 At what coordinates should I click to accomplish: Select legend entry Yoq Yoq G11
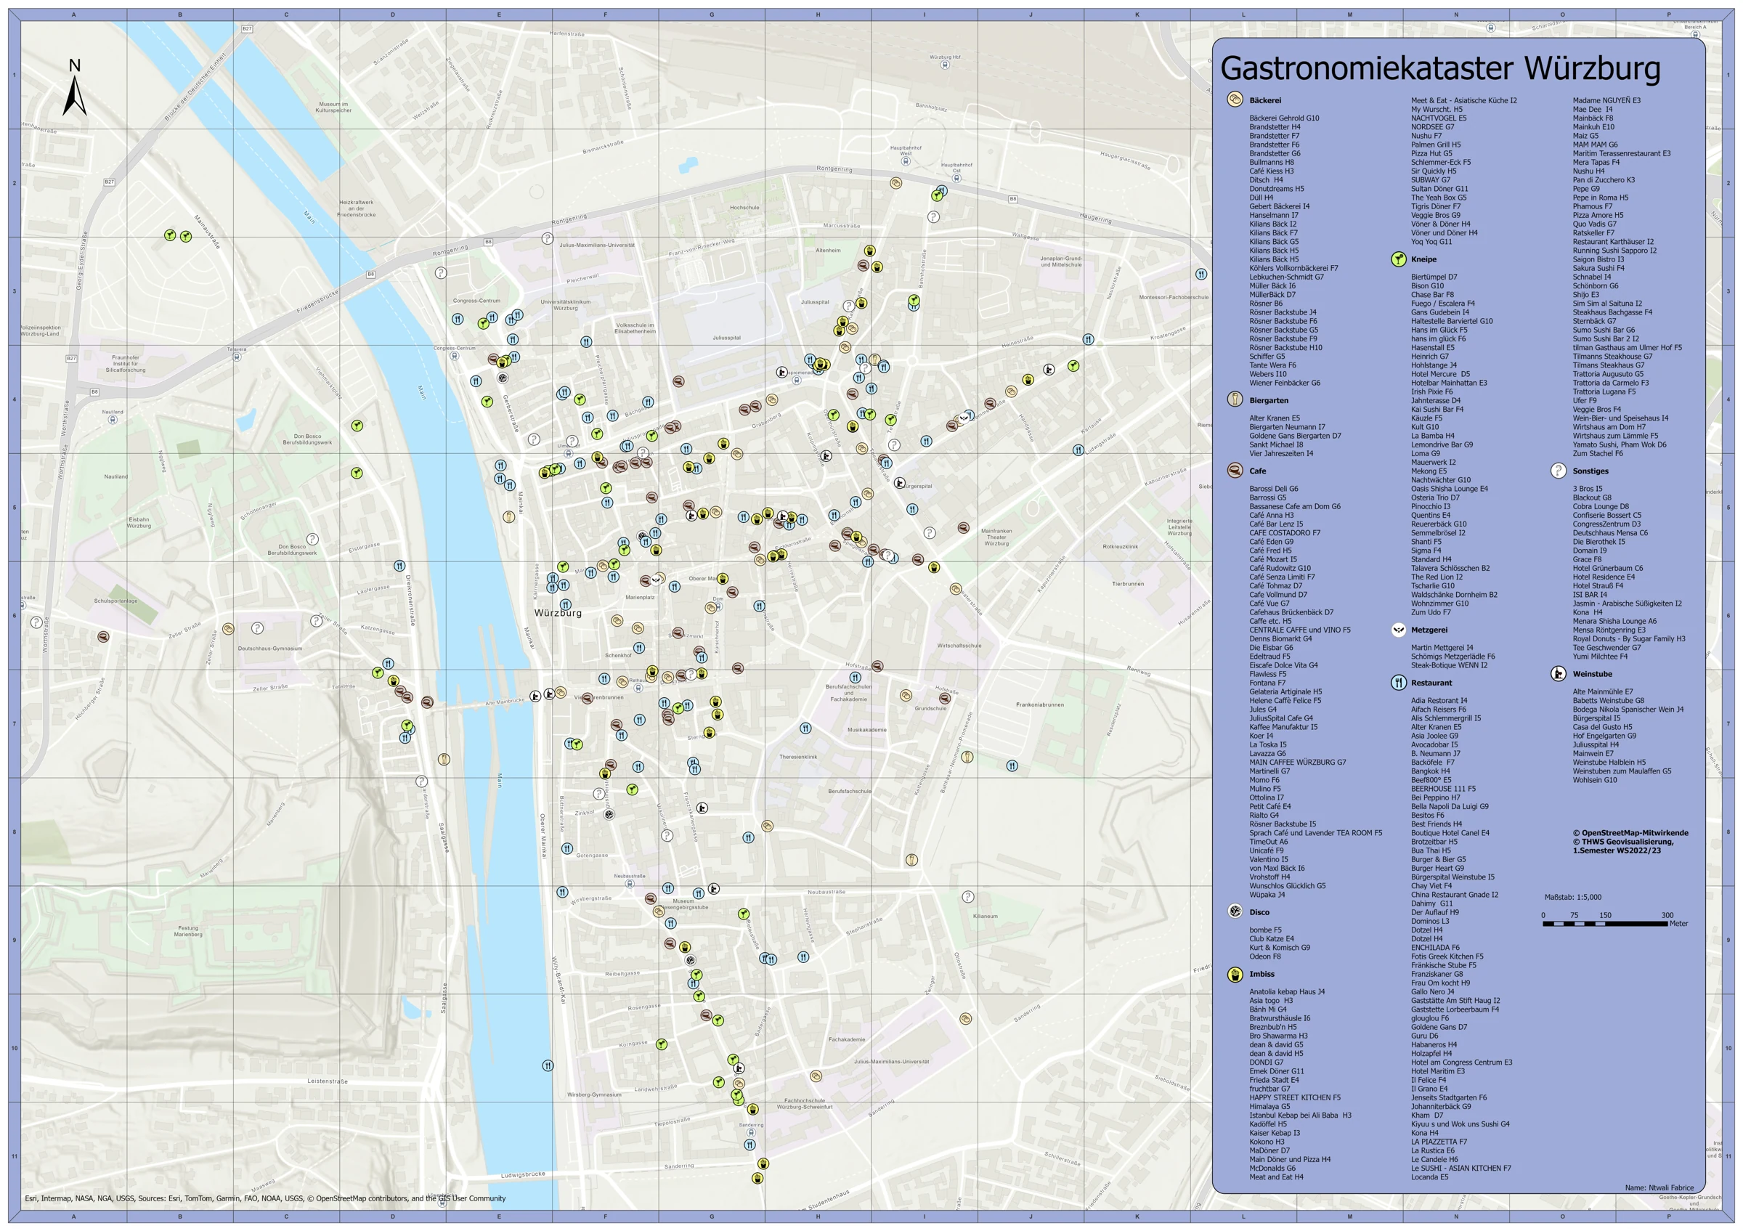tap(1431, 242)
